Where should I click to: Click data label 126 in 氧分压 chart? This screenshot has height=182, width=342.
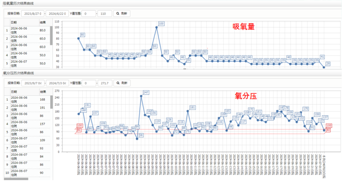click(x=169, y=120)
